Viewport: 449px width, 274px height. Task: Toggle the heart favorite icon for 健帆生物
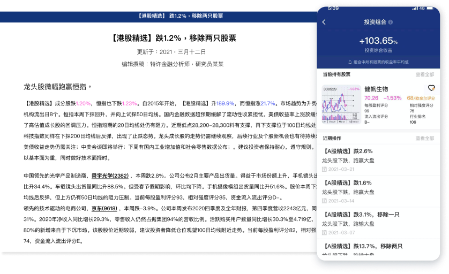point(431,88)
